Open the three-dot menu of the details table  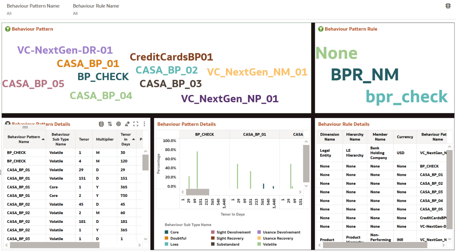tap(144, 124)
